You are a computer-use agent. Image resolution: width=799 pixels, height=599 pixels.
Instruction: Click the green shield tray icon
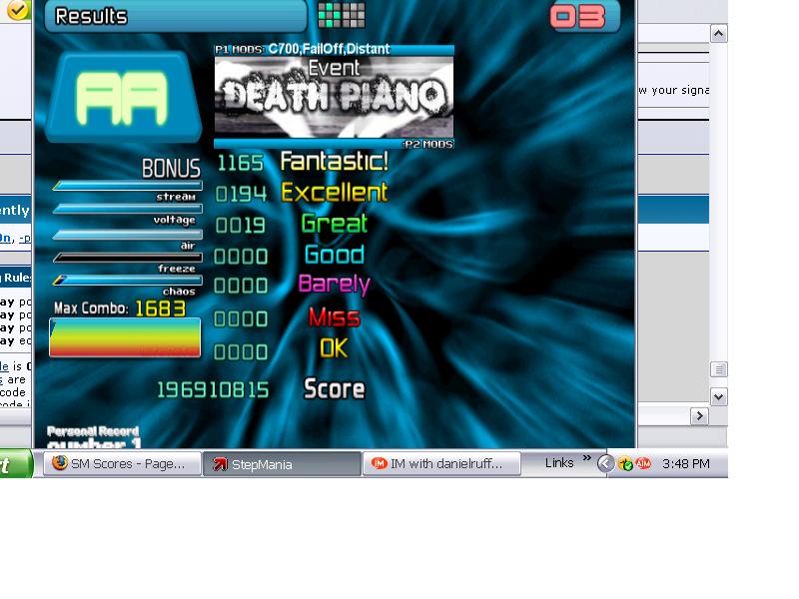(x=625, y=464)
